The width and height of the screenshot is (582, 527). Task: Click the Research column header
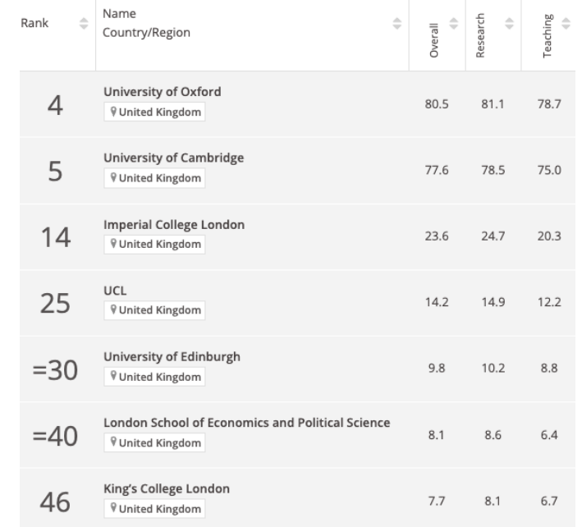tap(482, 35)
